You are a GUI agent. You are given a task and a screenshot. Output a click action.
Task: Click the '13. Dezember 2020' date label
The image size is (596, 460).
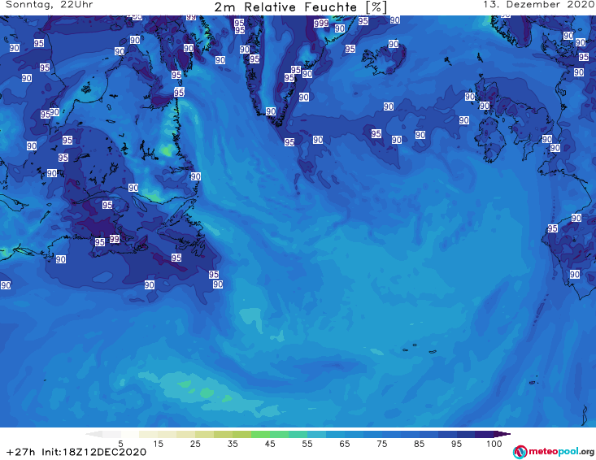tap(539, 5)
